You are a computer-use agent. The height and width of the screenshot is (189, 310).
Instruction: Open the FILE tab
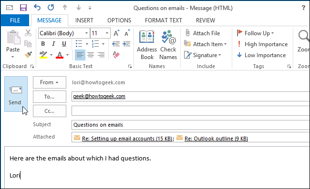[15, 20]
